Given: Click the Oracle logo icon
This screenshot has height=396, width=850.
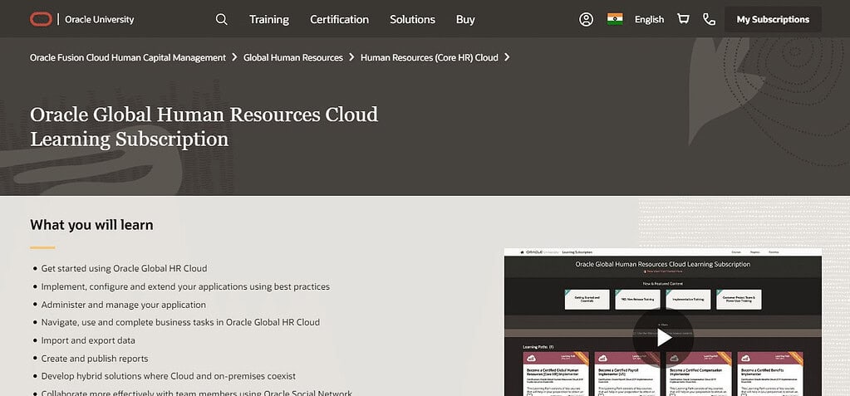Looking at the screenshot, I should click(x=42, y=19).
